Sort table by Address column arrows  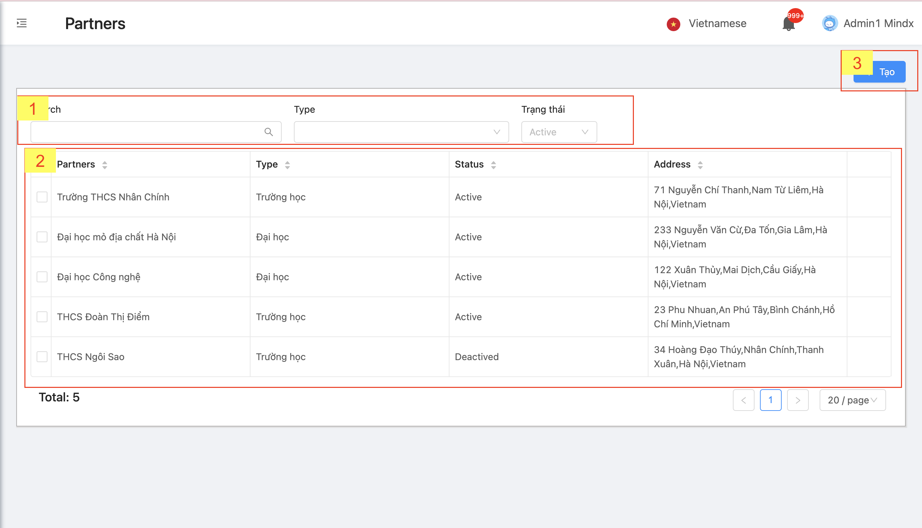click(700, 165)
